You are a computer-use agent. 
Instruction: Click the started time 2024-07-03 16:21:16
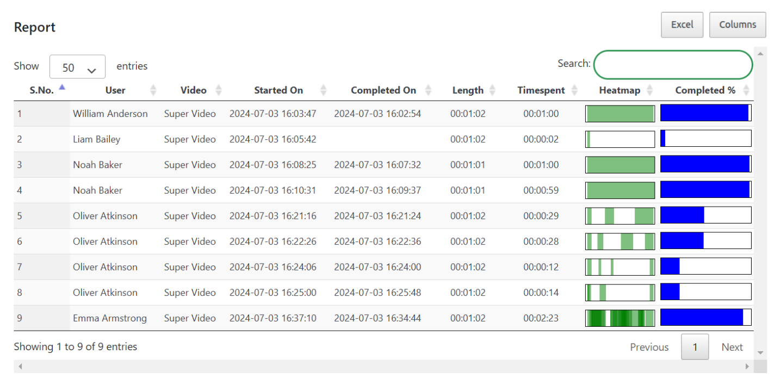click(273, 216)
